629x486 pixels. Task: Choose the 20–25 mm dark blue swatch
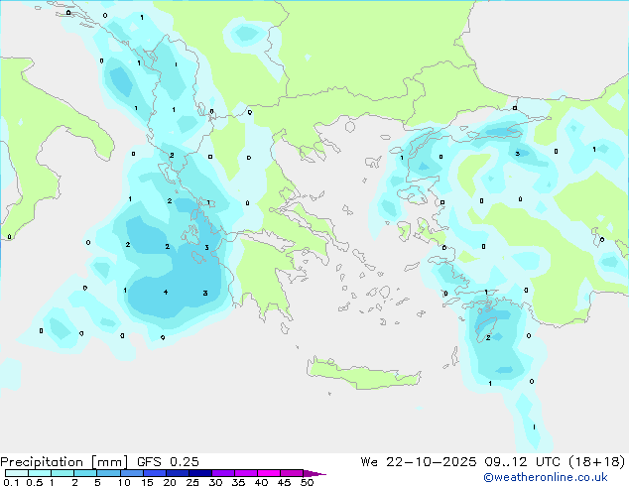177,473
